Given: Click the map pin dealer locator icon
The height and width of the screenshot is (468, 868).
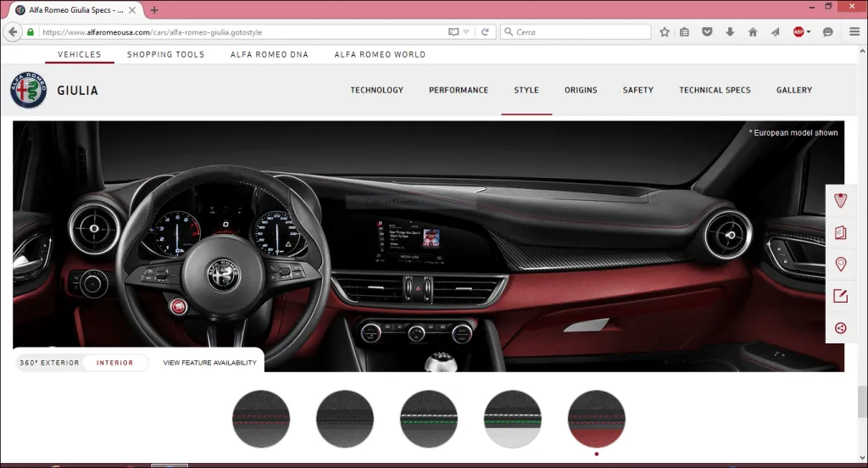Looking at the screenshot, I should pyautogui.click(x=840, y=265).
